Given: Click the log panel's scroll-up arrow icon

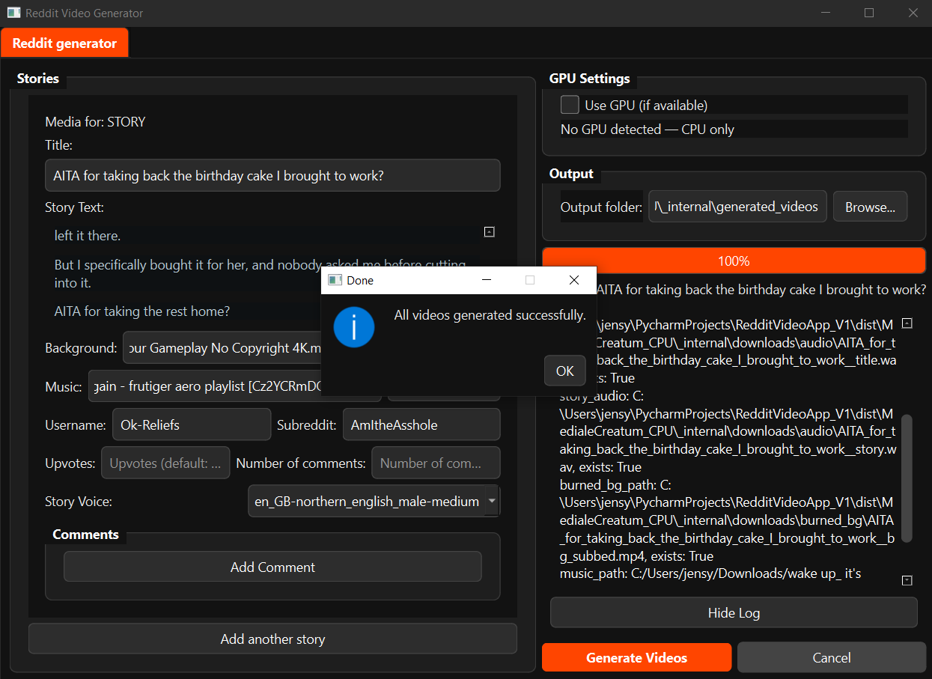Looking at the screenshot, I should pyautogui.click(x=907, y=323).
